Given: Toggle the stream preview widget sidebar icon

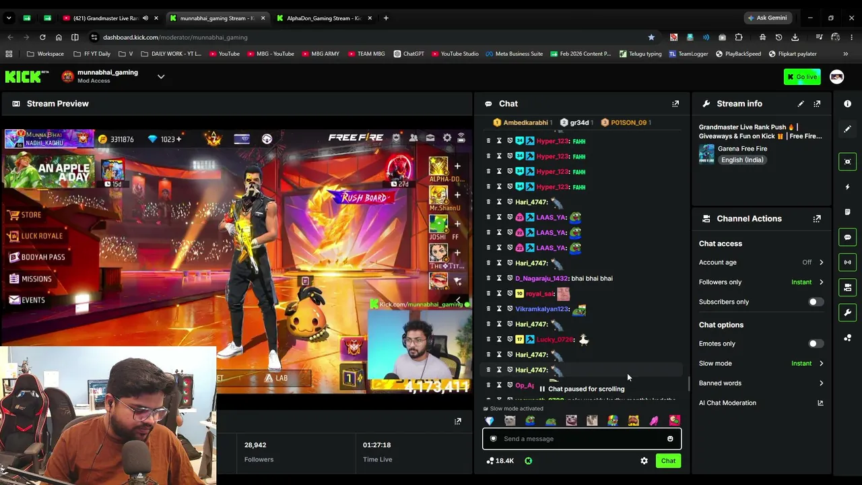Looking at the screenshot, I should coord(847,161).
